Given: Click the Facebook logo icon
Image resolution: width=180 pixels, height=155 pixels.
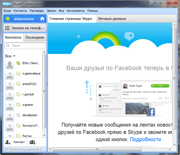Looking at the screenshot, I should pos(151,112).
